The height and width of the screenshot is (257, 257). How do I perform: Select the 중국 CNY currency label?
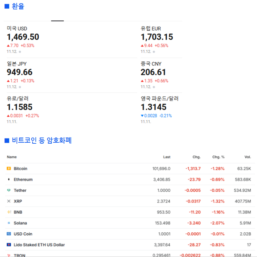(x=151, y=64)
